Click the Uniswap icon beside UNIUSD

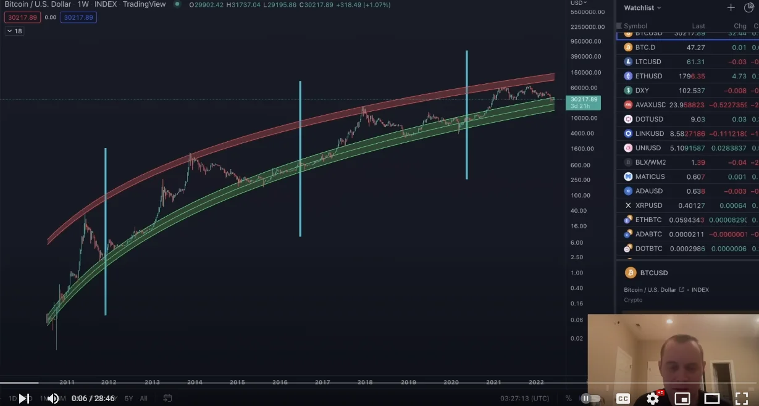pos(629,148)
